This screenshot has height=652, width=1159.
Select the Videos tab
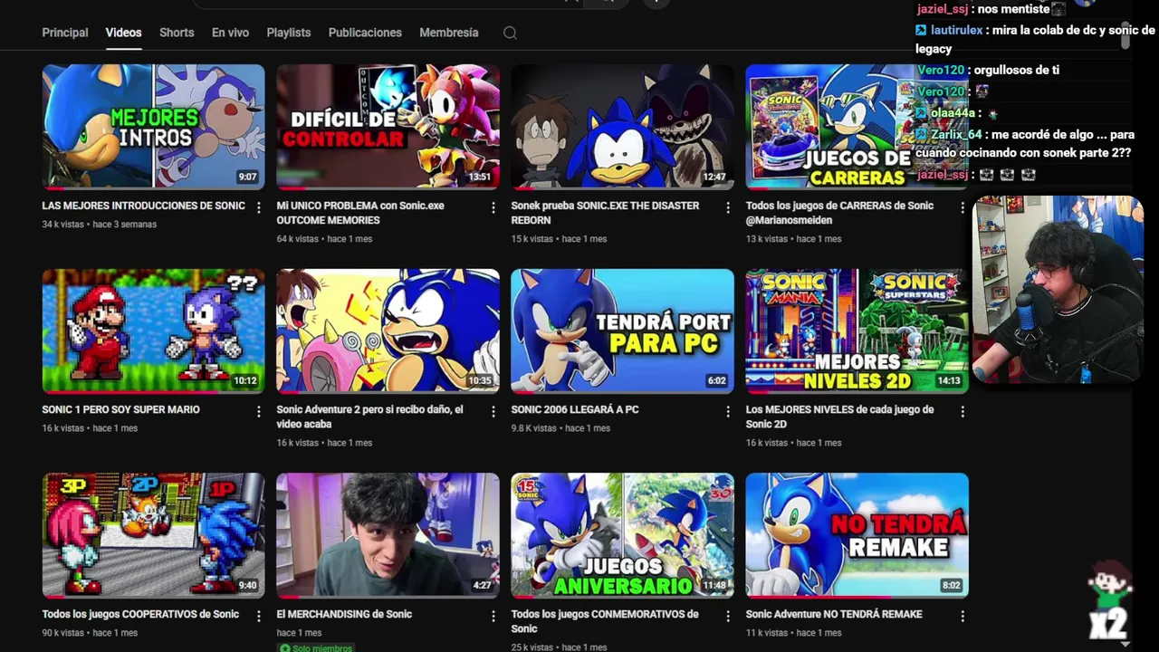pos(123,33)
